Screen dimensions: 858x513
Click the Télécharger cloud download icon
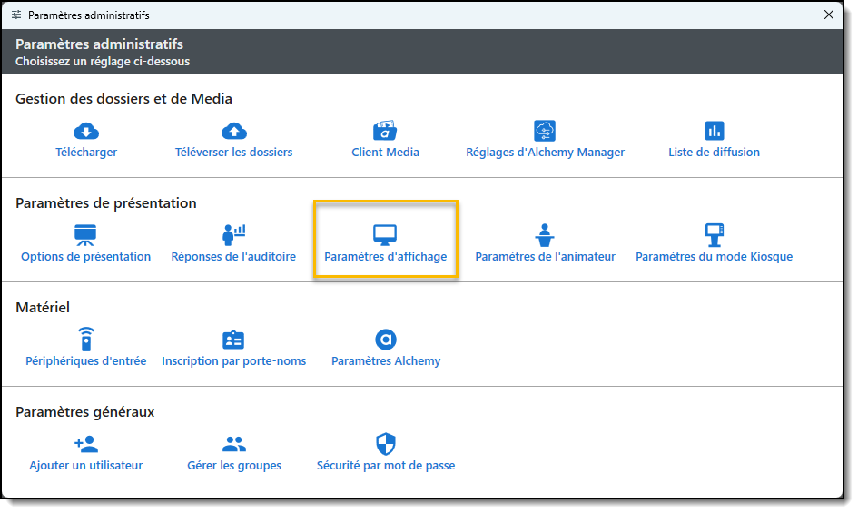86,131
